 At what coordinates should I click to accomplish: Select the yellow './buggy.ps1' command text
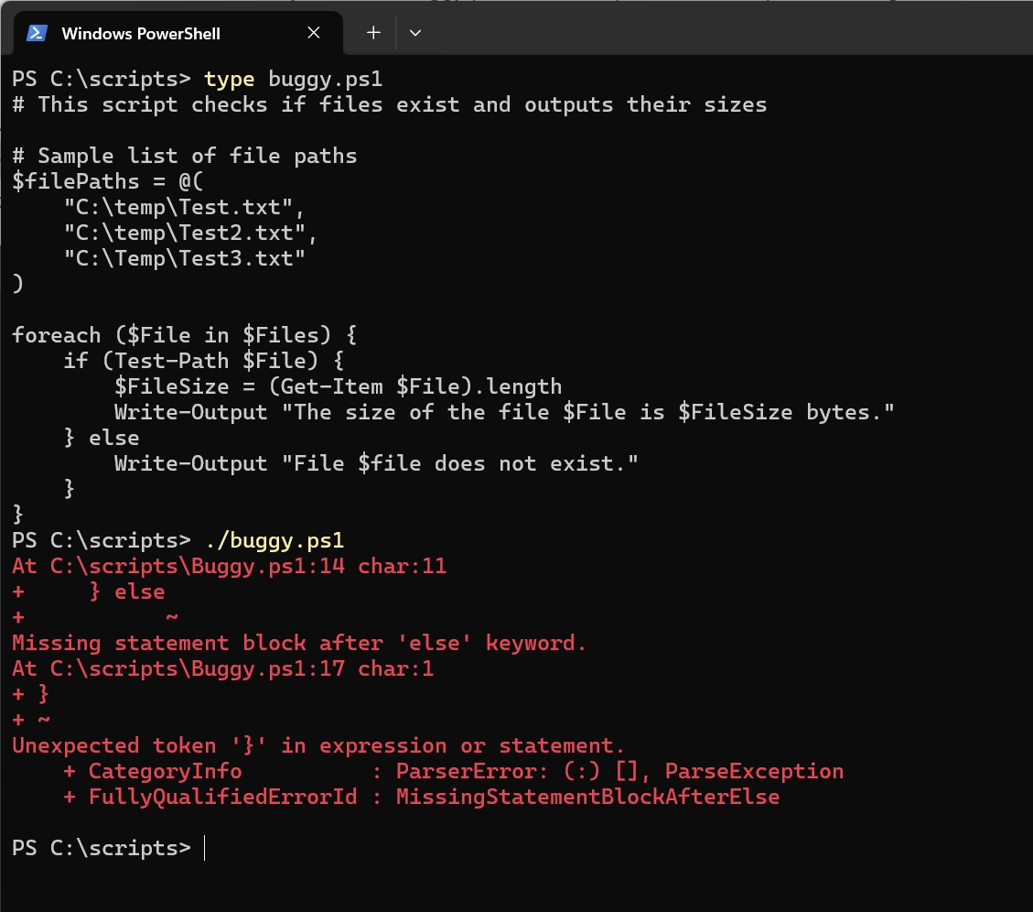274,540
